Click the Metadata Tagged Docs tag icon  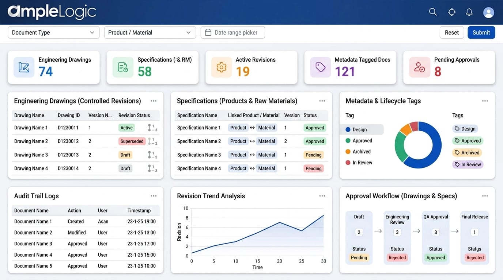(321, 67)
